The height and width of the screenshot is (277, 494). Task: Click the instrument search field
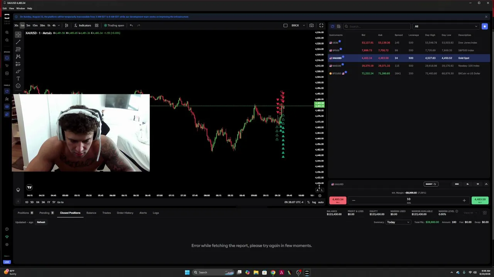377,26
